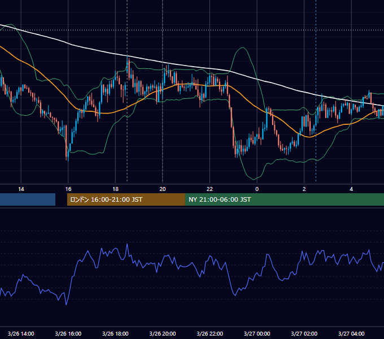
Task: Click the NY 21:00-06:00 JST session bar
Action: [x=284, y=199]
